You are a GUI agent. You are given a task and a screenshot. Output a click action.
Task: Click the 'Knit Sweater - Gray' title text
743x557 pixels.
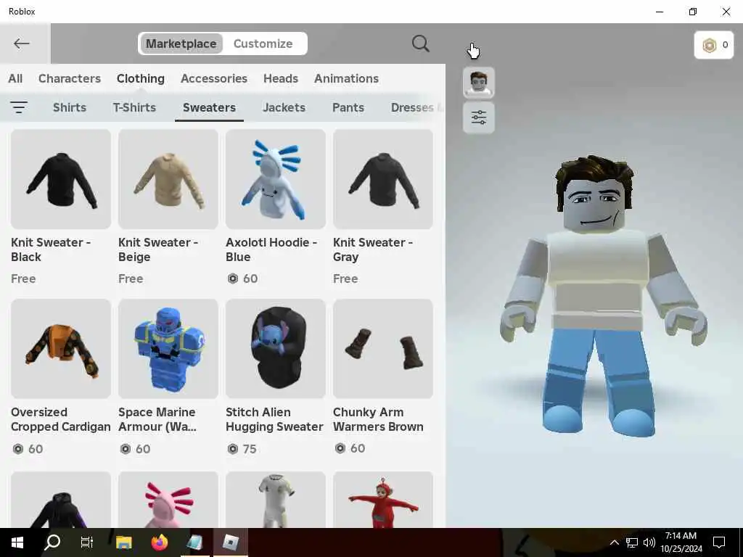(x=373, y=249)
